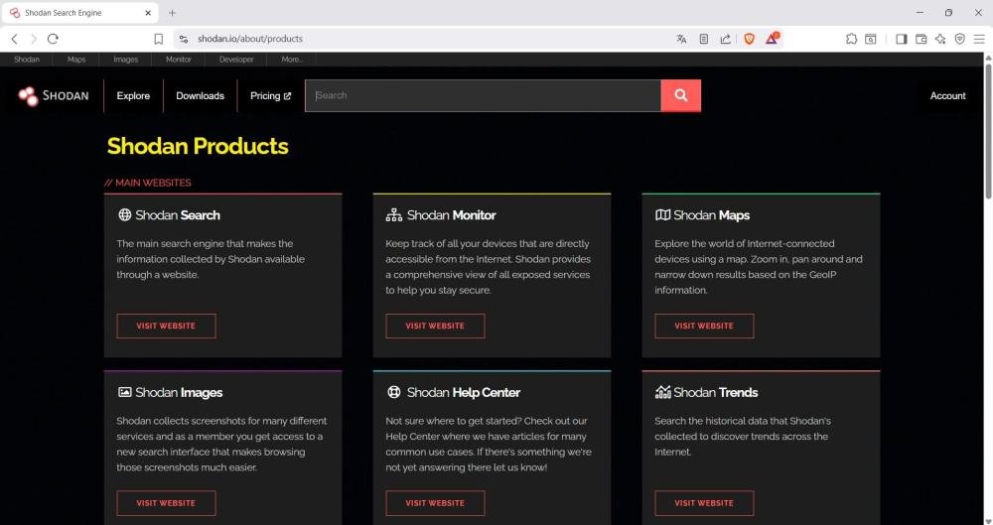Image resolution: width=993 pixels, height=525 pixels.
Task: Reload the page with refresh icon
Action: [x=53, y=39]
